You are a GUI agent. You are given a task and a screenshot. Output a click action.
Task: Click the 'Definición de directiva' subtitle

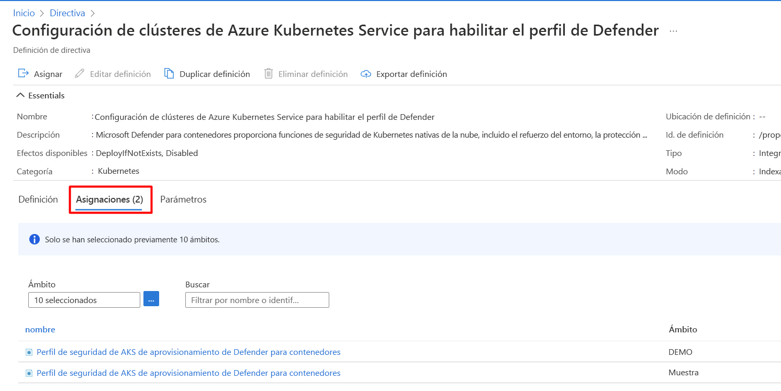(52, 50)
